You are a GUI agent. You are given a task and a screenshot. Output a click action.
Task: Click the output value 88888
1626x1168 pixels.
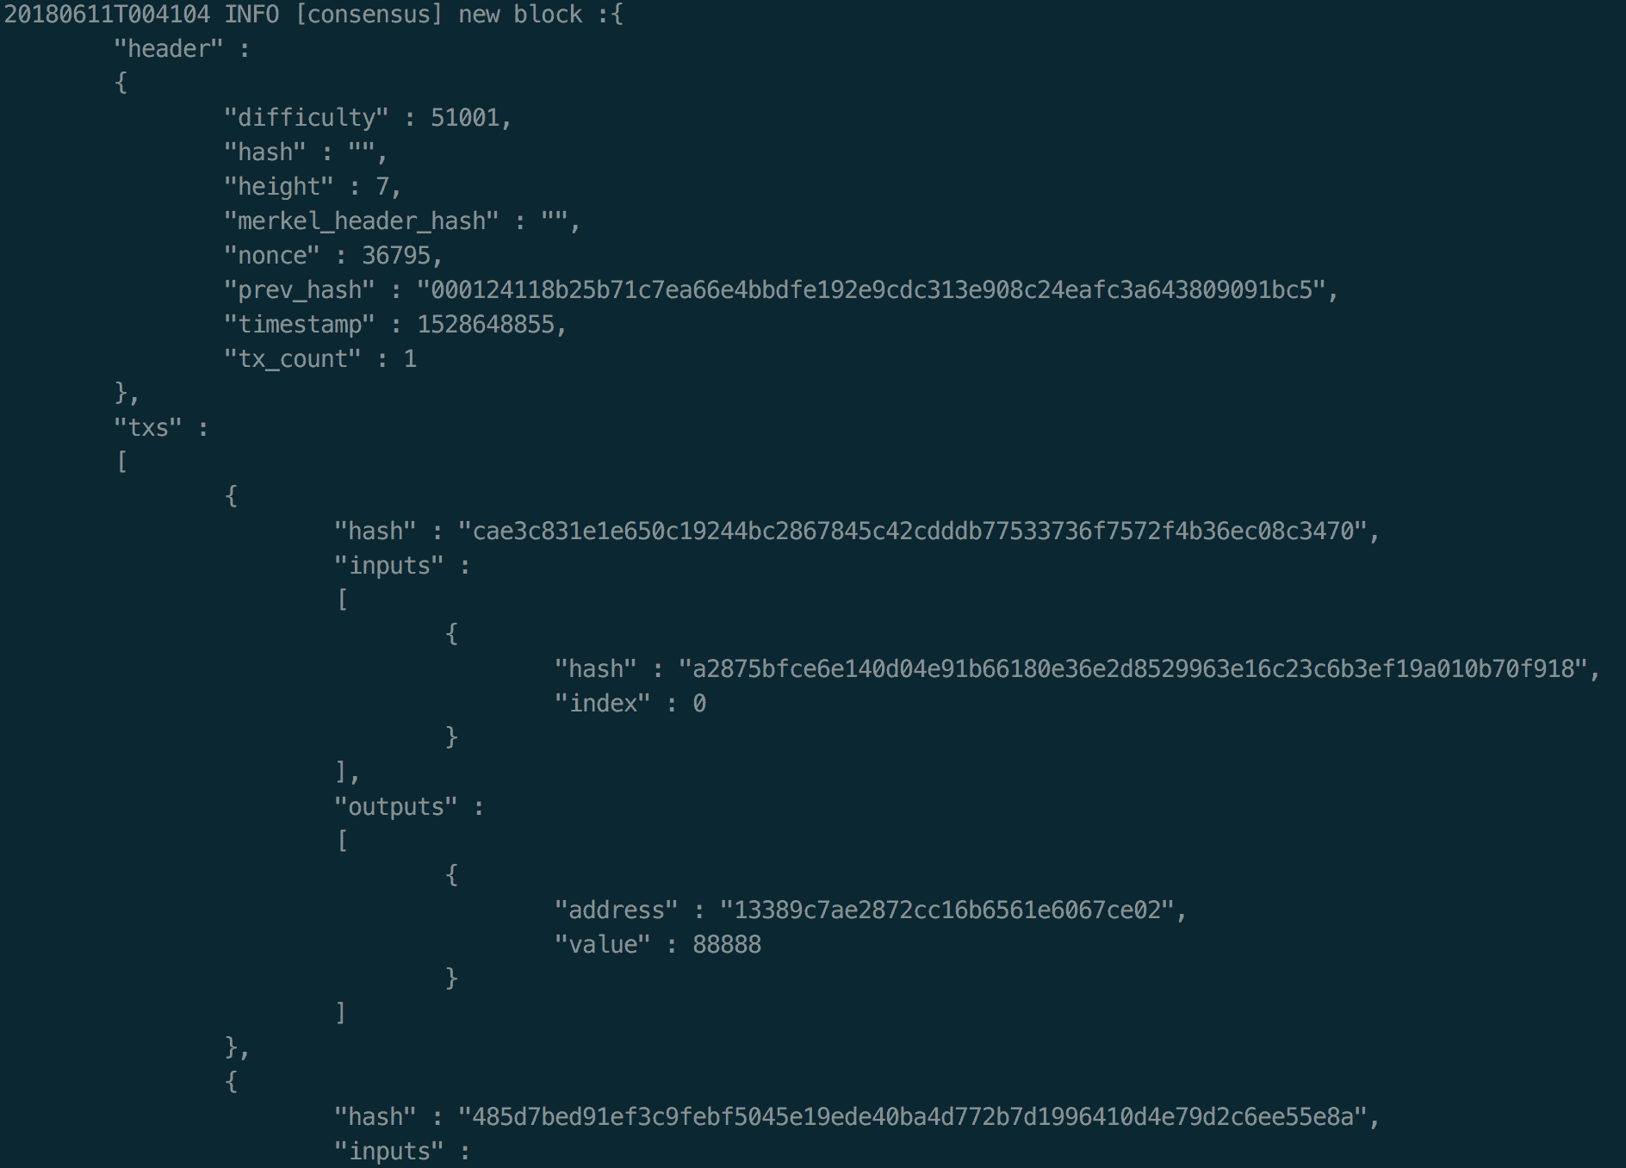(727, 945)
